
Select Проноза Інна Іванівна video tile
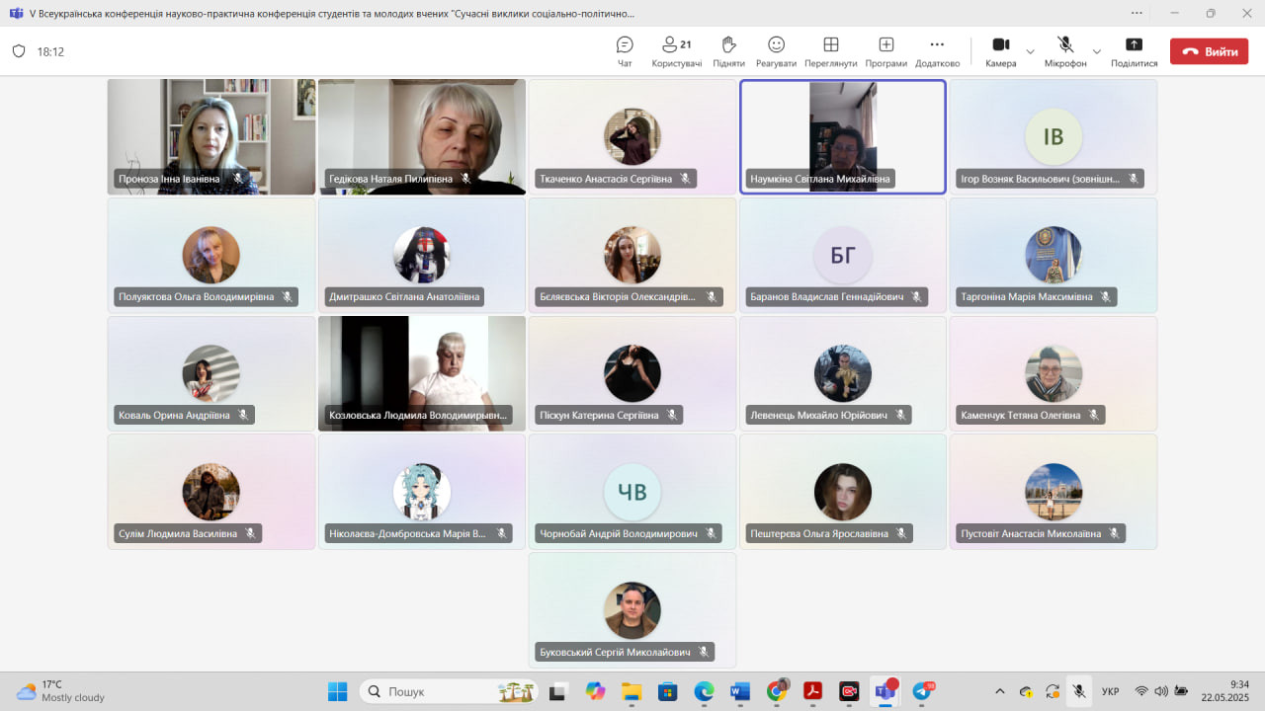coord(211,136)
